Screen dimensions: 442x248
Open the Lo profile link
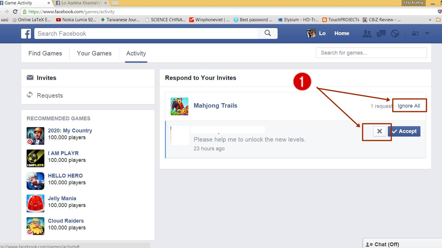pos(322,33)
